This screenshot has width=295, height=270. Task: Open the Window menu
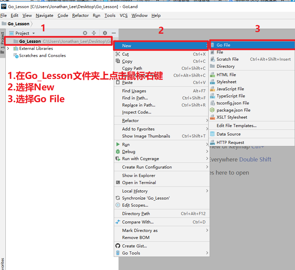tap(139, 16)
